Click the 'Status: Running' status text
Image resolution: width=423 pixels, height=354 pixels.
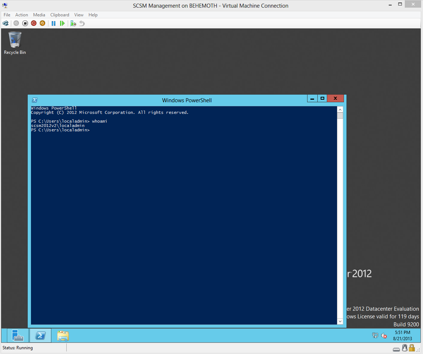click(x=17, y=348)
